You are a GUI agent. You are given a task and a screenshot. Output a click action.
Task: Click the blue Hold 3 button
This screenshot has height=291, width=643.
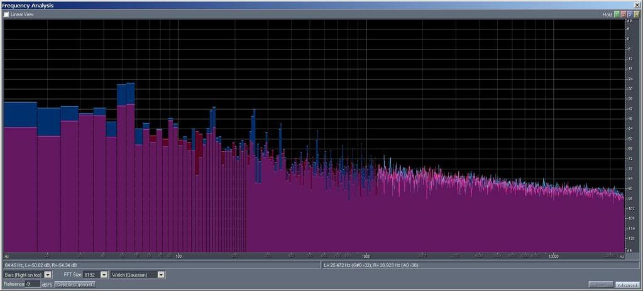point(630,14)
